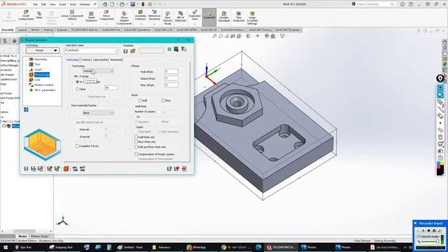Viewport: 448px width, 252px height.
Task: Open the Tools menu
Action: click(x=73, y=4)
